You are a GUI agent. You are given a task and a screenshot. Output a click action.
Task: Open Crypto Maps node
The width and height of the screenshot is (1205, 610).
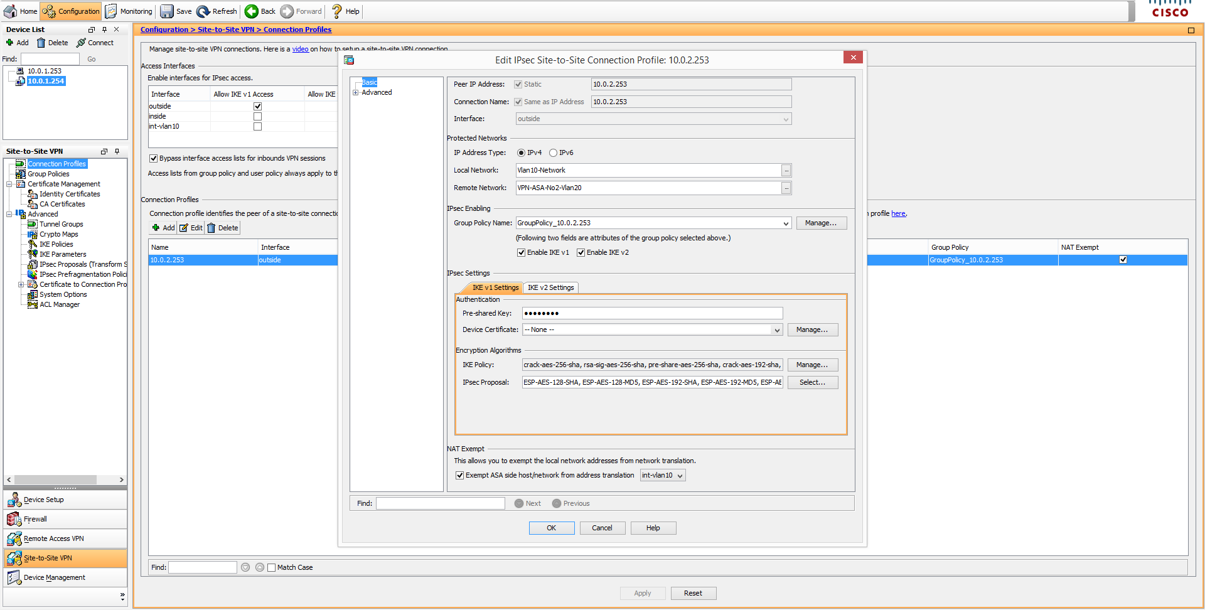[58, 234]
